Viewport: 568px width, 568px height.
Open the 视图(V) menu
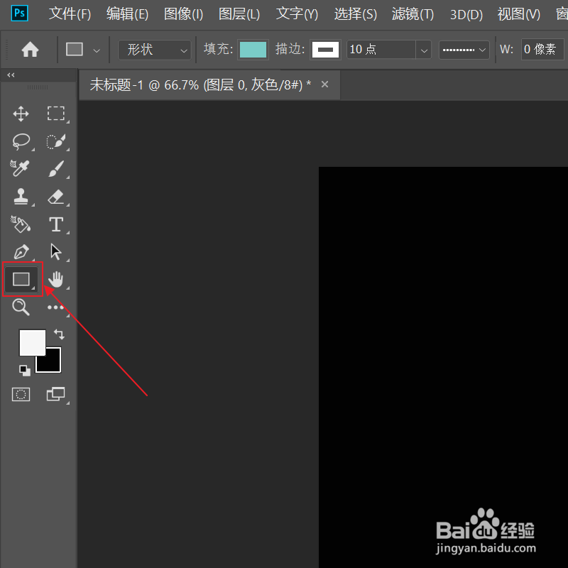coord(519,14)
